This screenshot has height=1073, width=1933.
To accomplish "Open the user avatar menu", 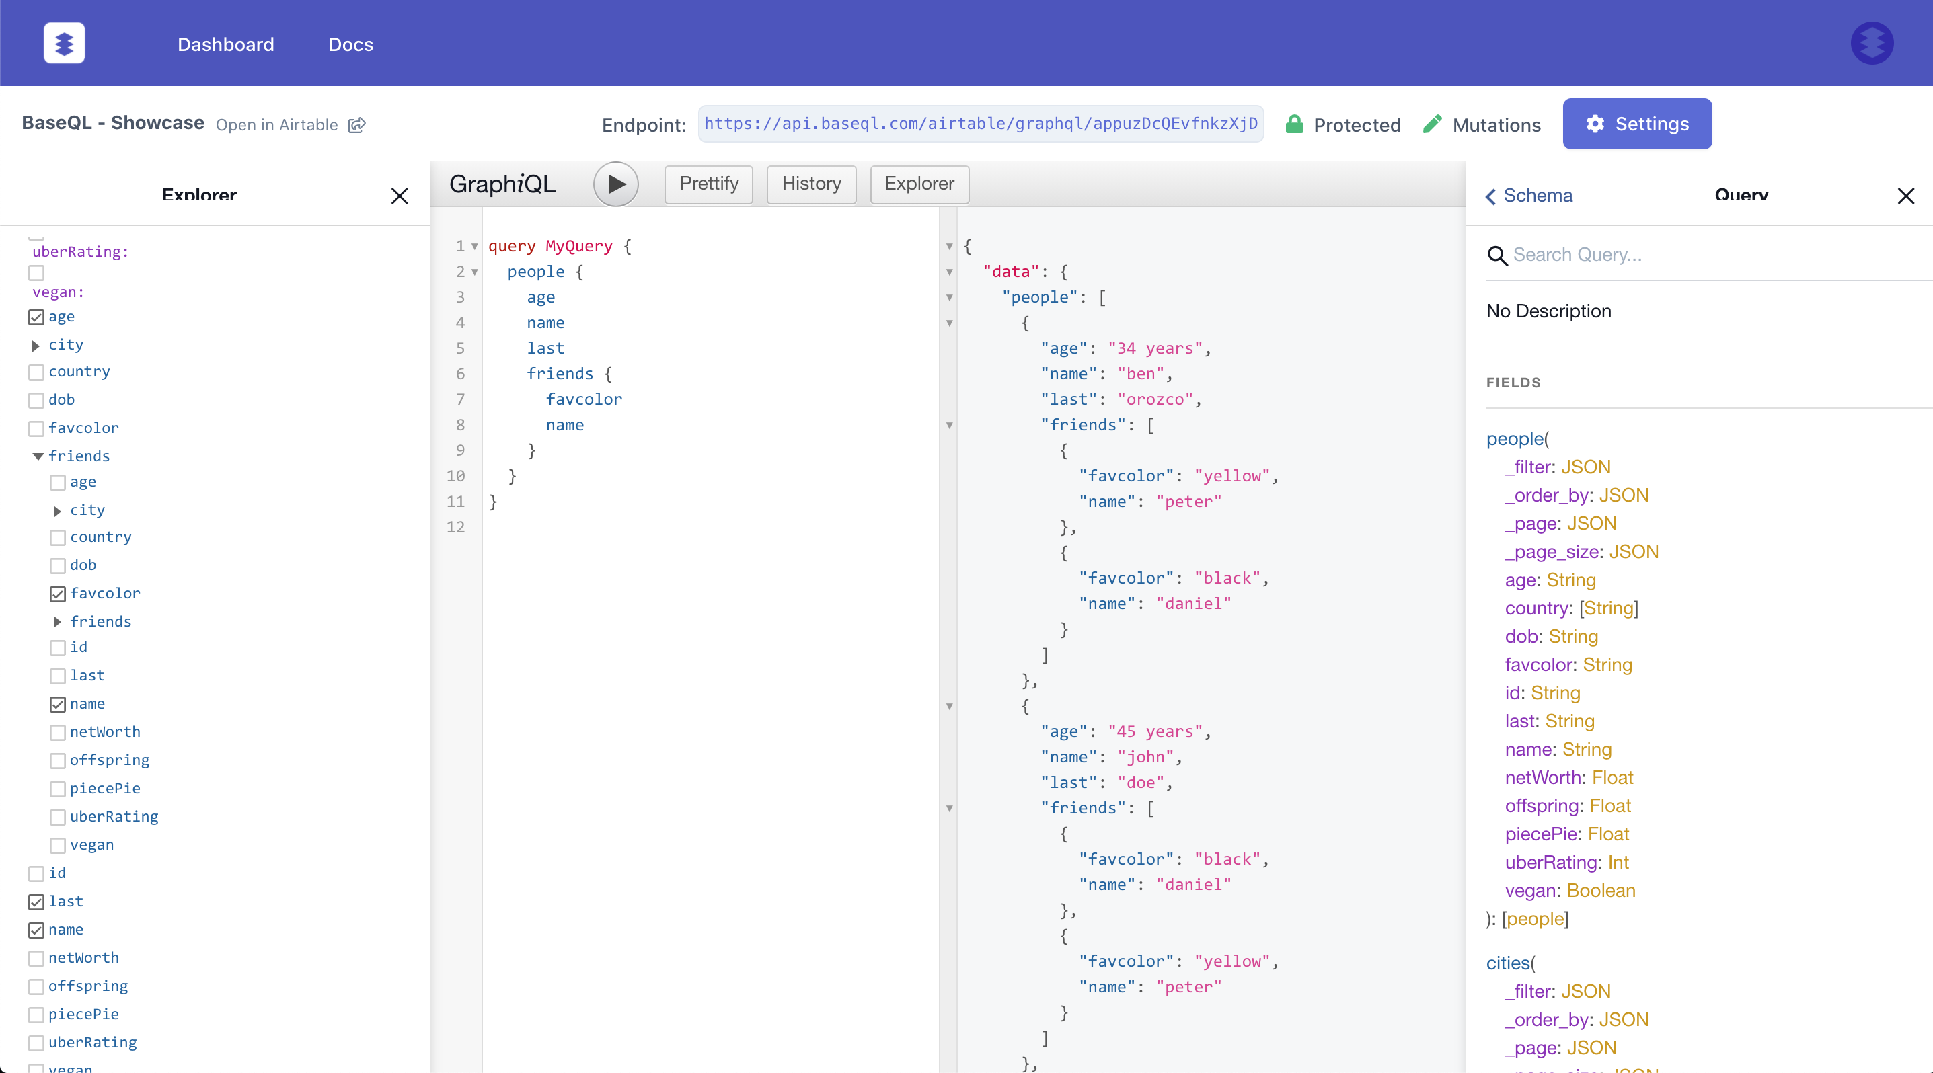I will pos(1872,44).
